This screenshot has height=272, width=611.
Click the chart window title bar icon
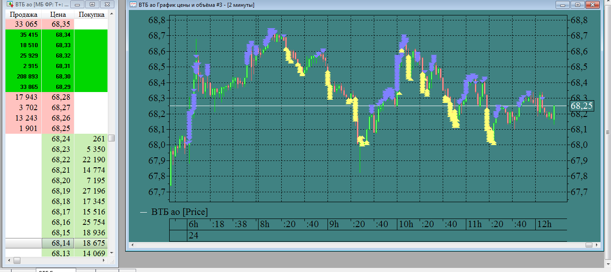133,5
